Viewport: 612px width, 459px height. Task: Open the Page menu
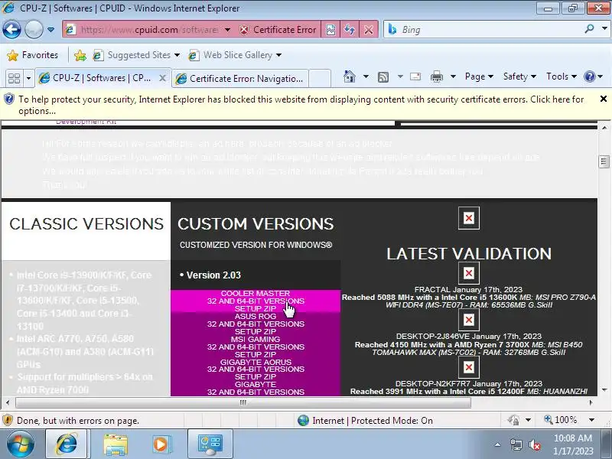(479, 76)
